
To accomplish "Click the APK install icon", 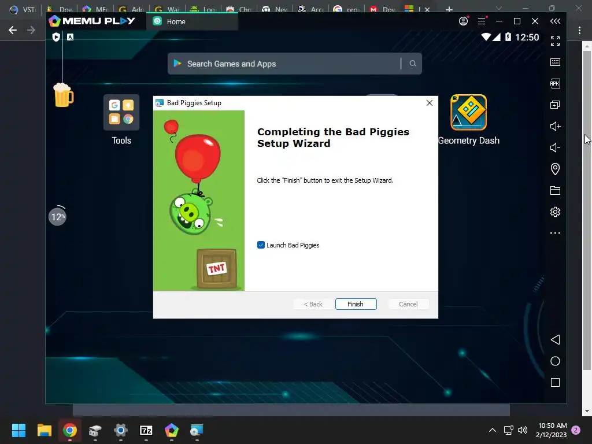I will 555,83.
